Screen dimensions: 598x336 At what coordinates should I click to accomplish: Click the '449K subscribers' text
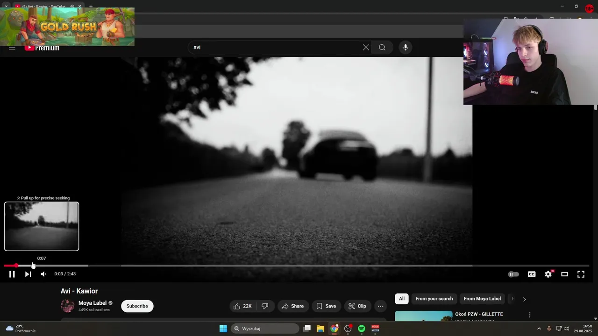tap(94, 310)
